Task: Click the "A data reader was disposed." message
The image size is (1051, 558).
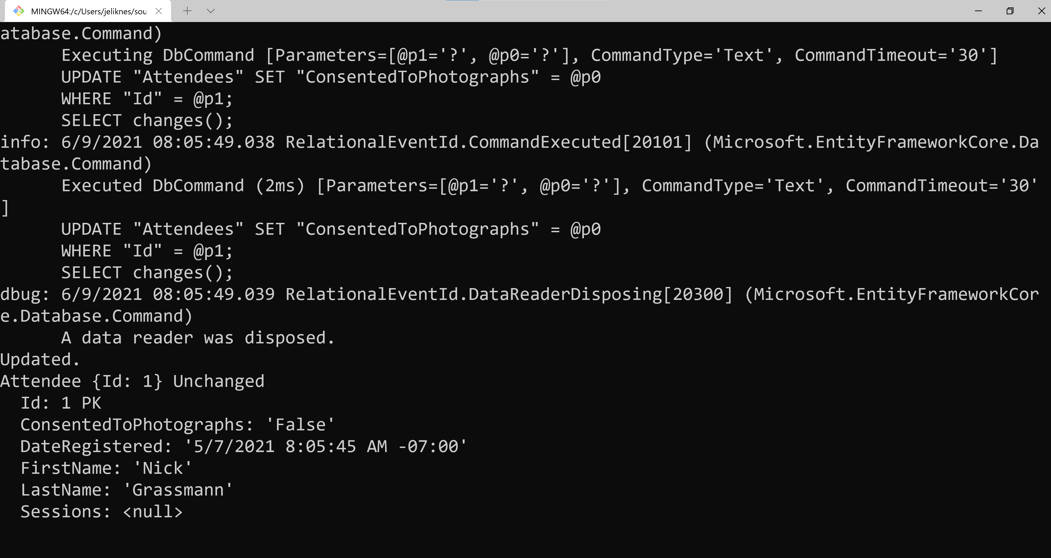Action: coord(198,338)
